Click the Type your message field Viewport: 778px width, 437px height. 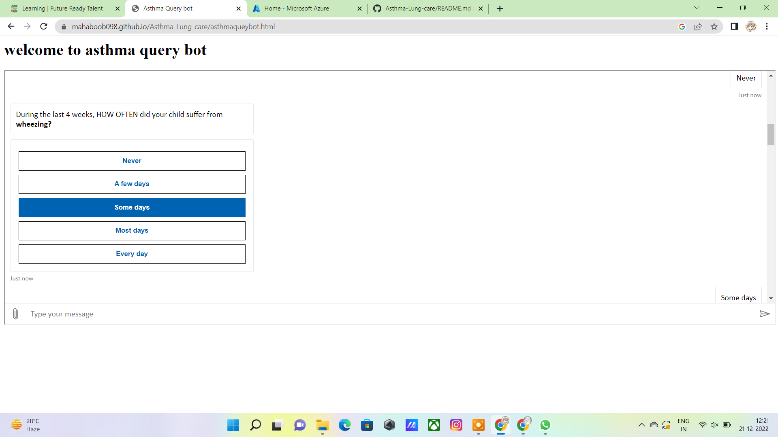tap(389, 314)
